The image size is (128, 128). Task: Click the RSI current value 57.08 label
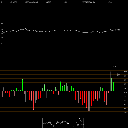118,30
